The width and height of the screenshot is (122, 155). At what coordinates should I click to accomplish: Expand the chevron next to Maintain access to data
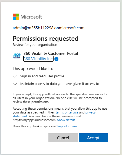point(15,84)
